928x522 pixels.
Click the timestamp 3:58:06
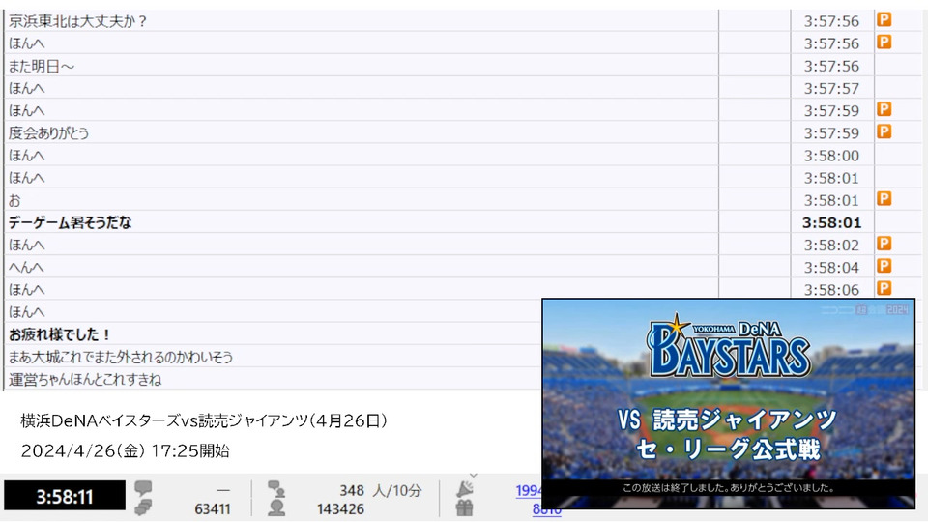pyautogui.click(x=831, y=290)
